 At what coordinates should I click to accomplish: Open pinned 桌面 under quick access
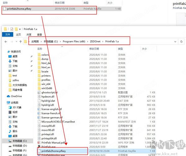pos(15,56)
